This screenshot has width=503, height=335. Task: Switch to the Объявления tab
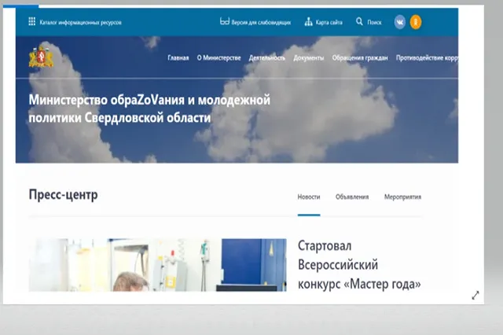(352, 197)
